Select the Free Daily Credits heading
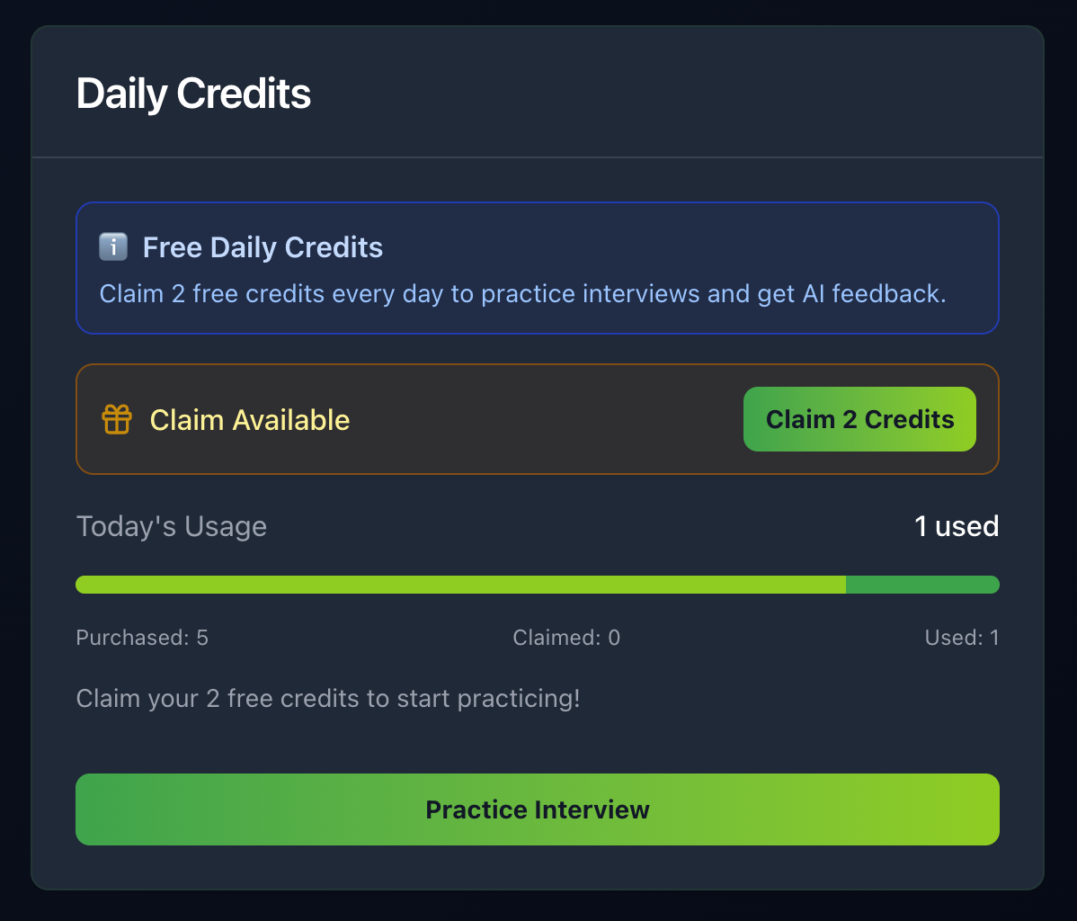 (x=263, y=247)
